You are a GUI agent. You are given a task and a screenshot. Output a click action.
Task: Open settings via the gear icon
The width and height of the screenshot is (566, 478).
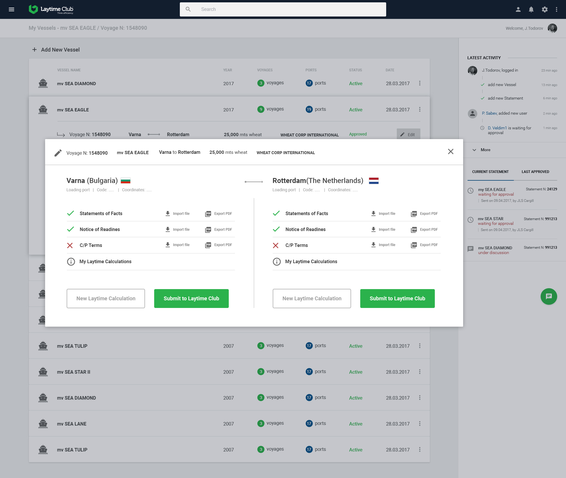(544, 9)
